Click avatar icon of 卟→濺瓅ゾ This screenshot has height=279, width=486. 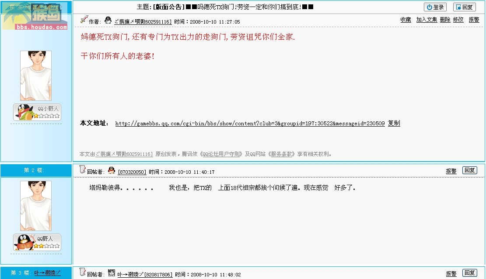click(x=112, y=273)
